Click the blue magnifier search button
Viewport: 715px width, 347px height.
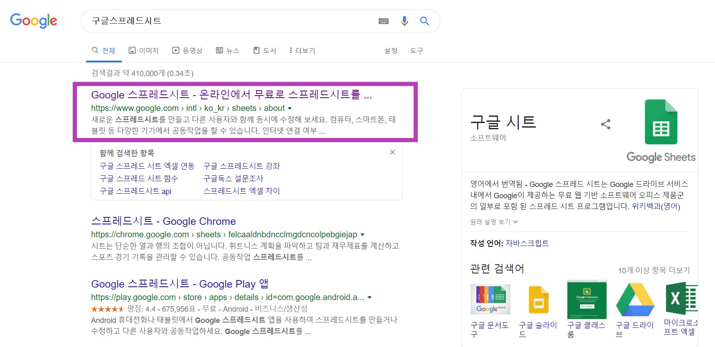click(424, 21)
